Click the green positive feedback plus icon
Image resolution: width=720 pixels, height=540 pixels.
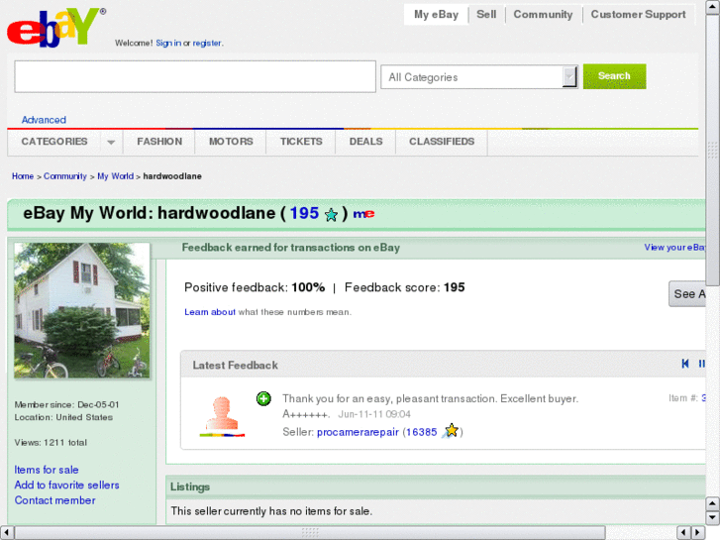pyautogui.click(x=263, y=398)
